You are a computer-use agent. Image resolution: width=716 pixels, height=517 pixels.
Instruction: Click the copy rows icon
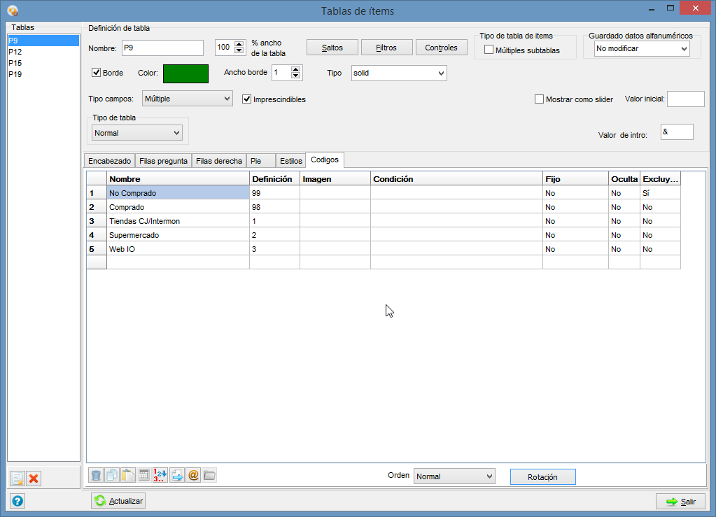112,475
